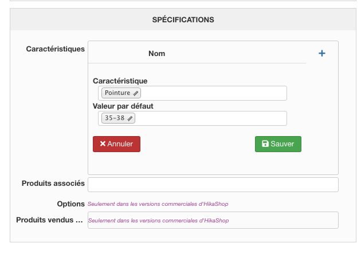Click the Nom column header
The height and width of the screenshot is (259, 361).
point(156,54)
